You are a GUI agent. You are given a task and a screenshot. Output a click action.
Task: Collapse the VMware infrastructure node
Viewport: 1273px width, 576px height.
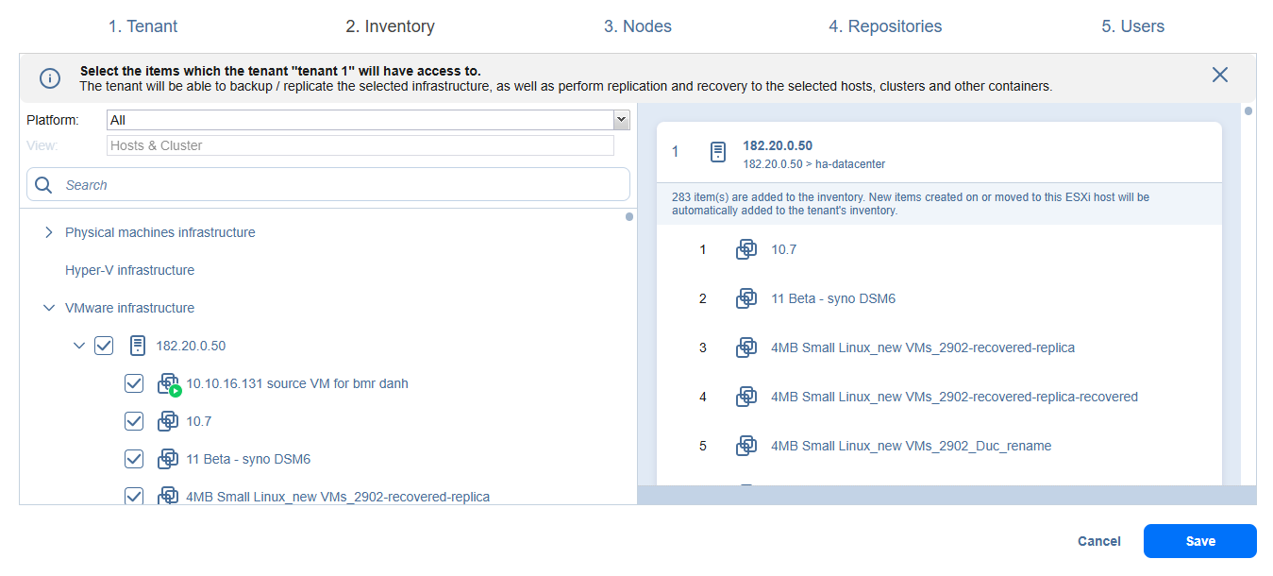(x=49, y=308)
